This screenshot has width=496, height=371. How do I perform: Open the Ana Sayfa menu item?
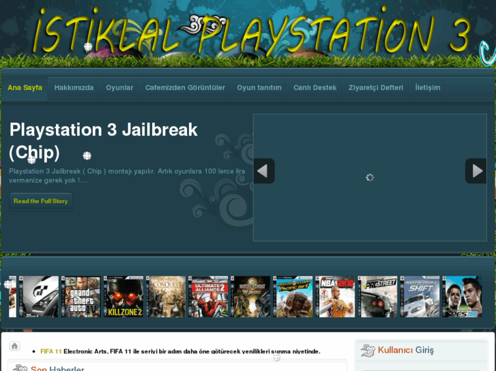tap(25, 88)
